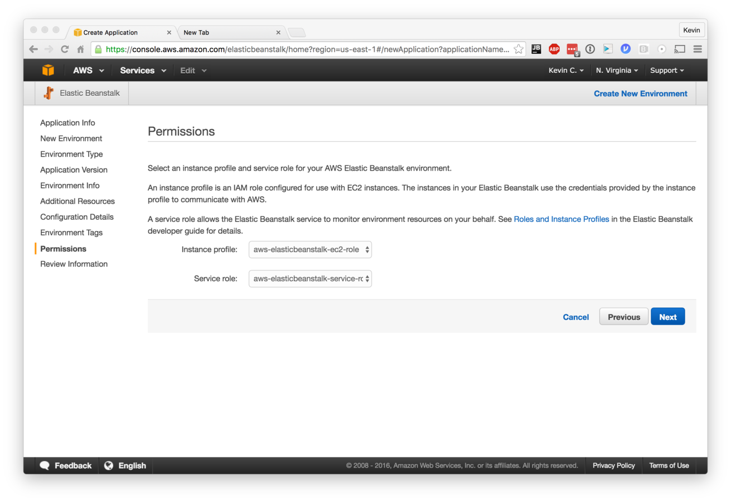731x502 pixels.
Task: Open the Roles and Instance Profiles link
Action: (x=561, y=219)
